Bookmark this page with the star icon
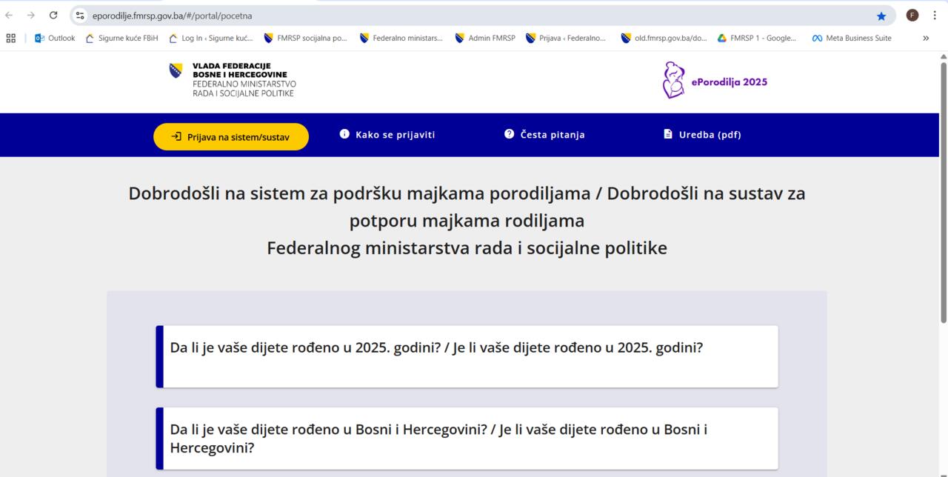The image size is (948, 477). [x=881, y=16]
